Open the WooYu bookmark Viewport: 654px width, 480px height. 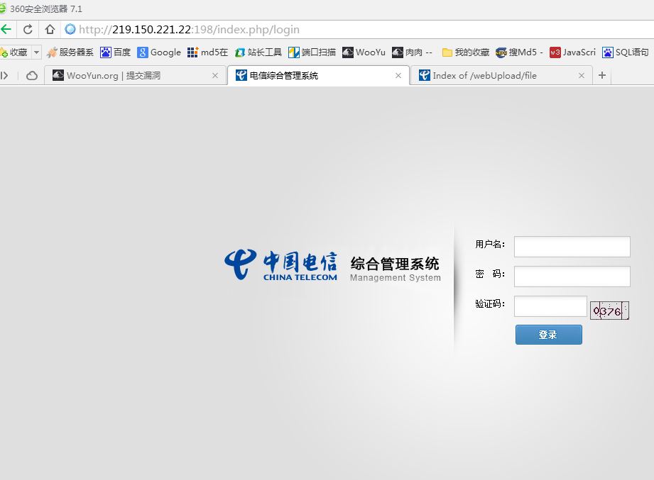[x=364, y=52]
